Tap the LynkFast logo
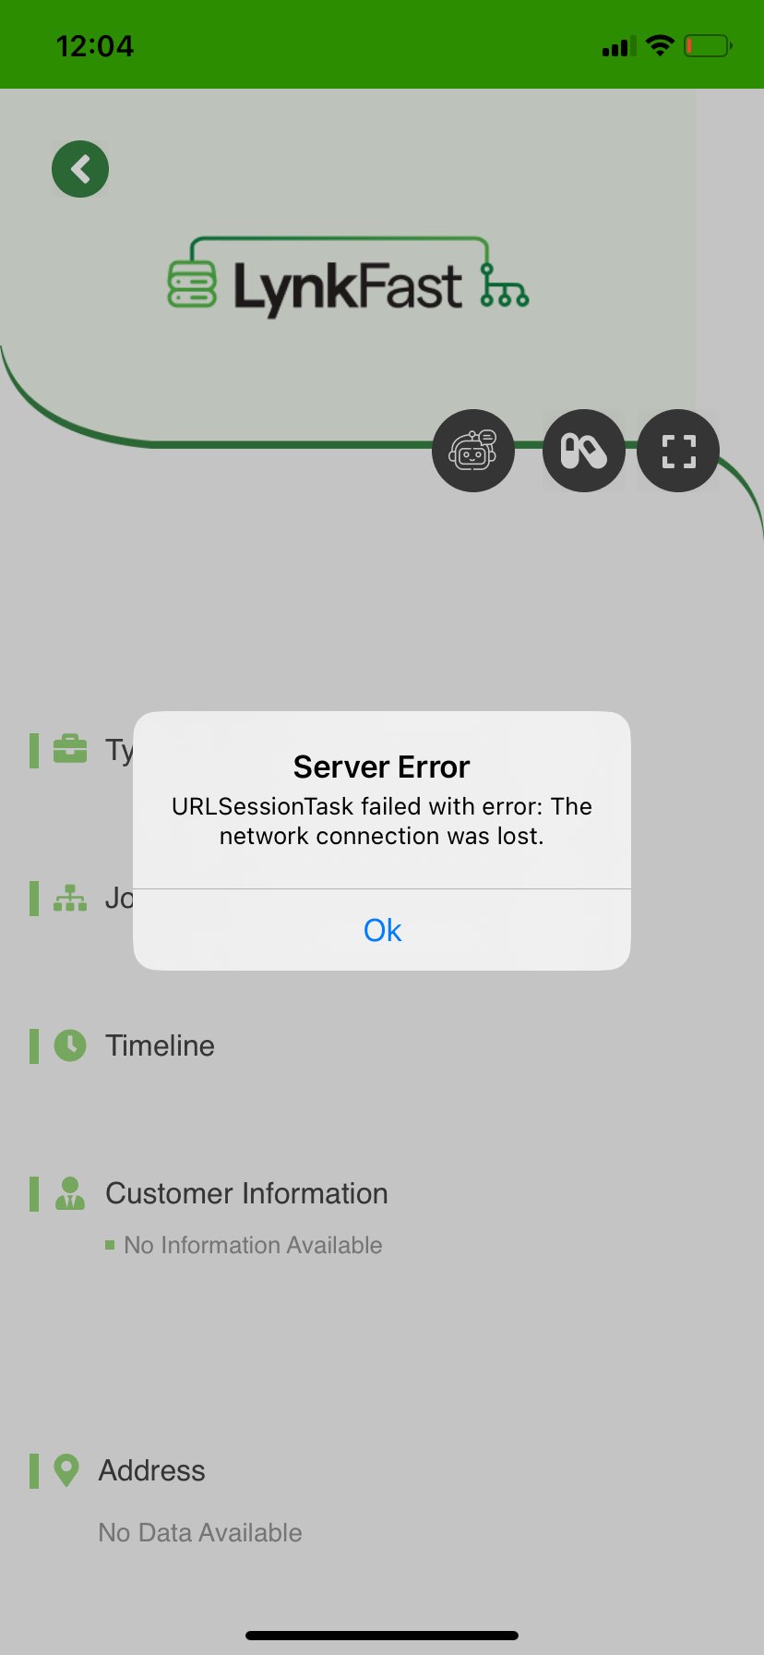This screenshot has height=1655, width=764. (348, 277)
